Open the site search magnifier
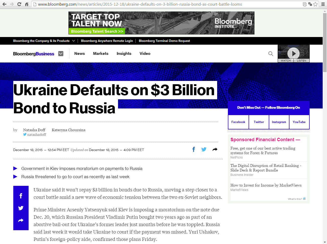 click(271, 54)
